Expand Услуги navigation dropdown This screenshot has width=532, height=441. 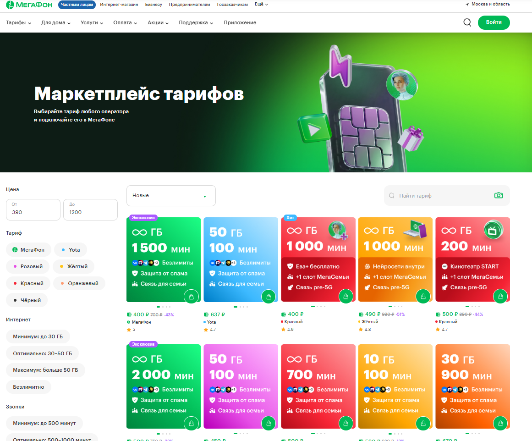tap(92, 22)
